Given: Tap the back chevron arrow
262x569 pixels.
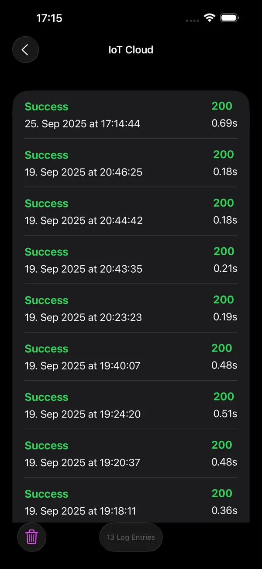Looking at the screenshot, I should (x=25, y=49).
